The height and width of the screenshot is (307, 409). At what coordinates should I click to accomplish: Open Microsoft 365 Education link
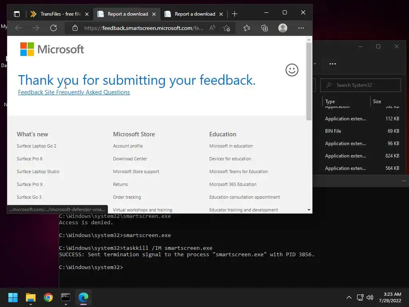(x=233, y=184)
